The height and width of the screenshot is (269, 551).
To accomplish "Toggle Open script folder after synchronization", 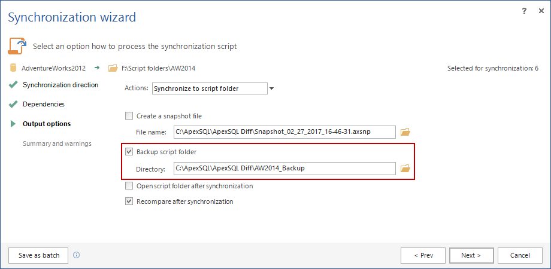I will click(129, 186).
